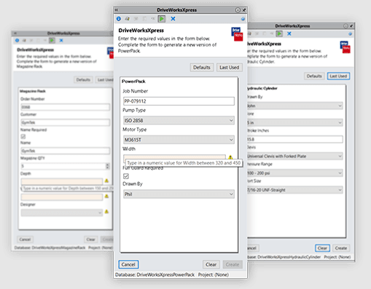Click the second icon in PowerPack window toolbar
The image size is (371, 289).
tap(127, 19)
